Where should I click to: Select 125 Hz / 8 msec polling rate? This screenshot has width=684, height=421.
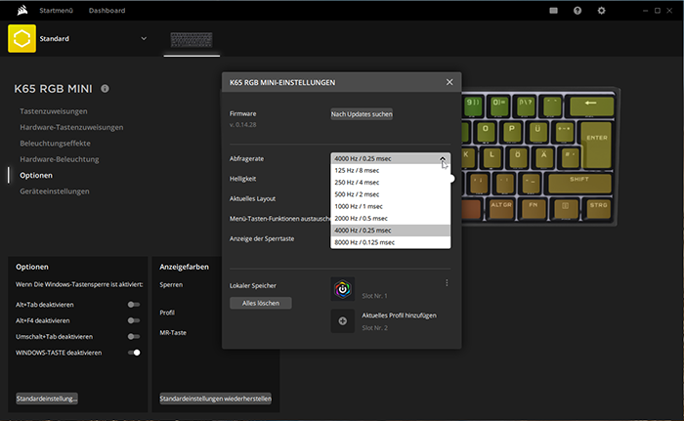(x=391, y=170)
